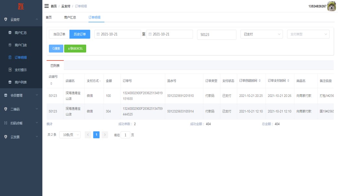Click the green 导出EXCEL button

75,49
